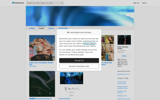The height and width of the screenshot is (100, 160).
Task: Open the sign up link
Action: click(136, 3)
